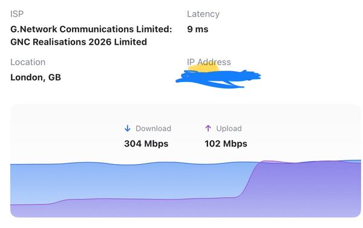Click GNC Realisations 2026 Limited text
The image size is (363, 228).
[x=79, y=42]
